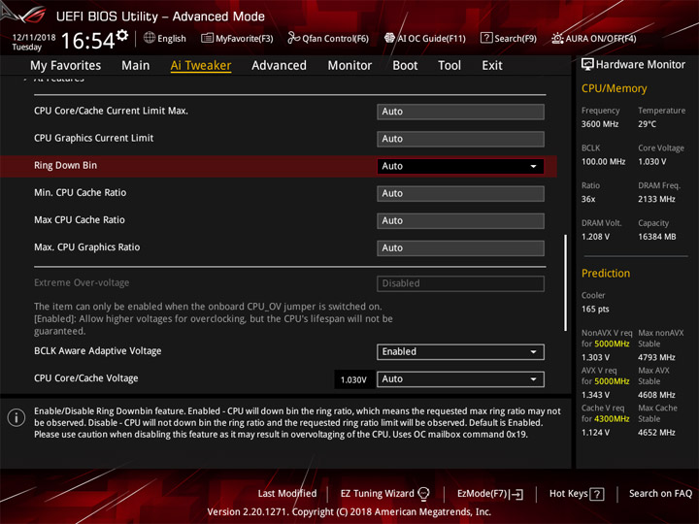
Task: Click CPU Graphics Current Limit field
Action: click(x=460, y=139)
